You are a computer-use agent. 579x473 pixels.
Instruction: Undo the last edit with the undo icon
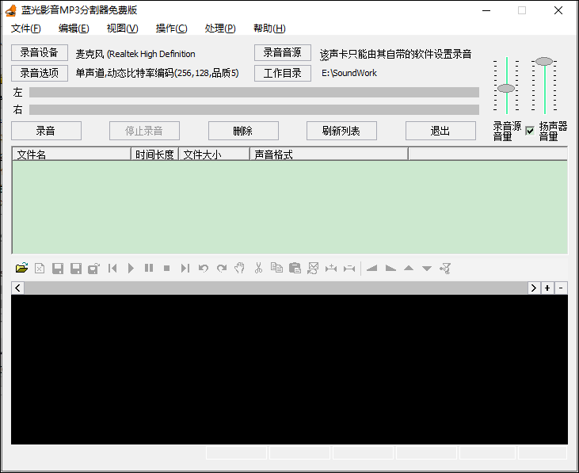click(x=203, y=268)
